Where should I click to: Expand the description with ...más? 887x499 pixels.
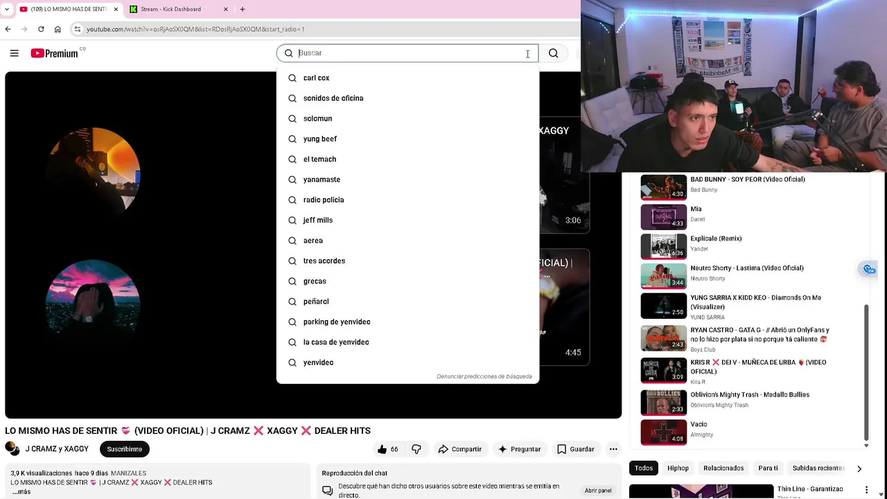pos(21,491)
